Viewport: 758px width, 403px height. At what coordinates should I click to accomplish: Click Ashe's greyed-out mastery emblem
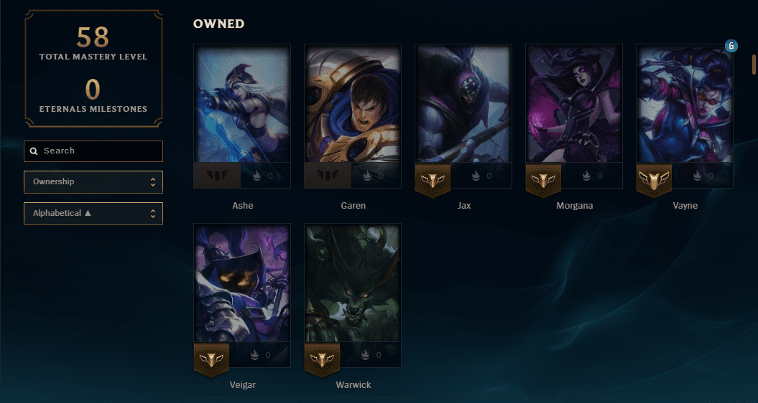pos(217,175)
